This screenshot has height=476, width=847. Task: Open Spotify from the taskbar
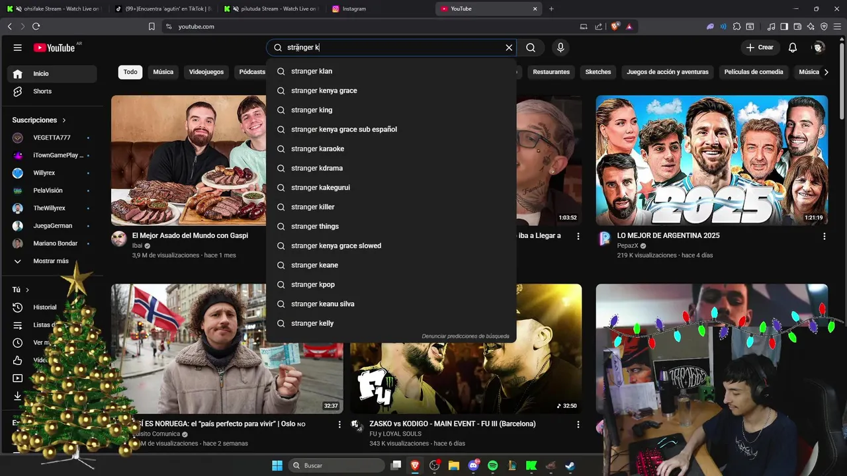pyautogui.click(x=492, y=465)
